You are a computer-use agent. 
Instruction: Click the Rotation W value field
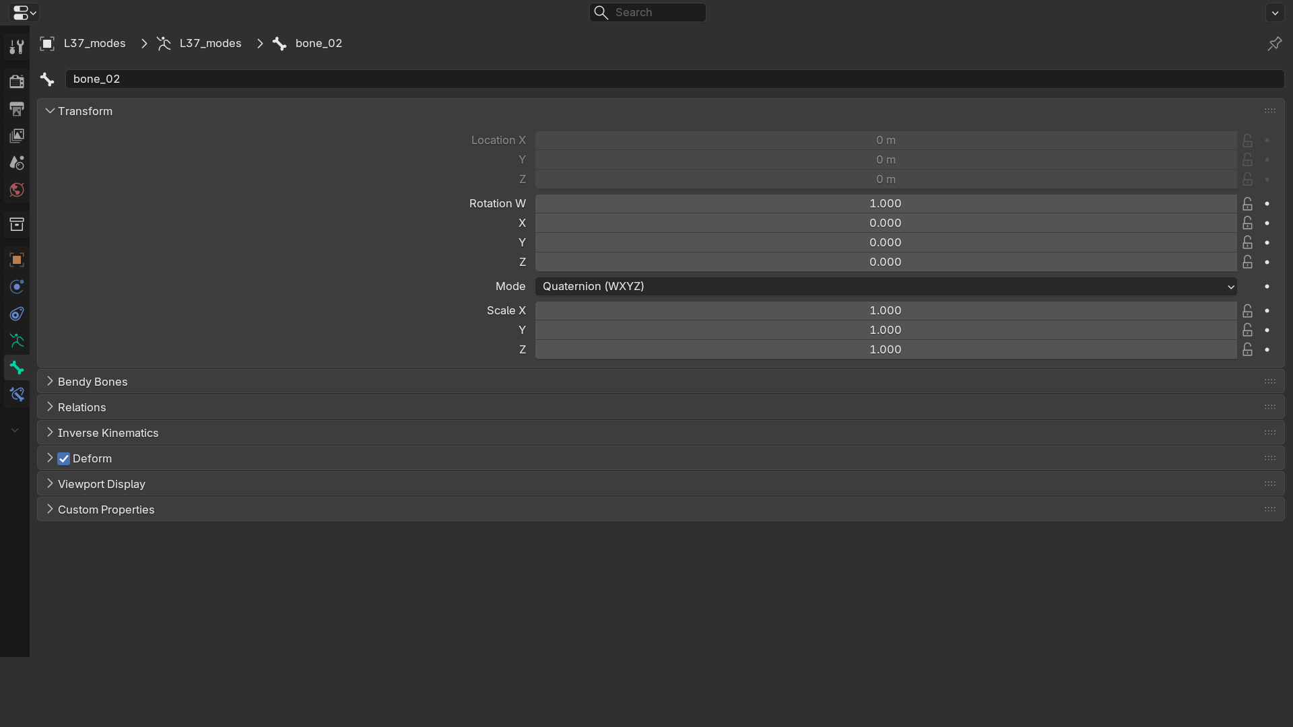pos(886,203)
